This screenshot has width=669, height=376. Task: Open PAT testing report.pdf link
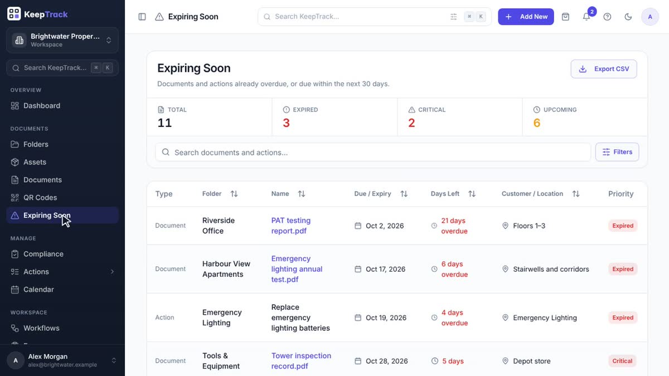[291, 226]
